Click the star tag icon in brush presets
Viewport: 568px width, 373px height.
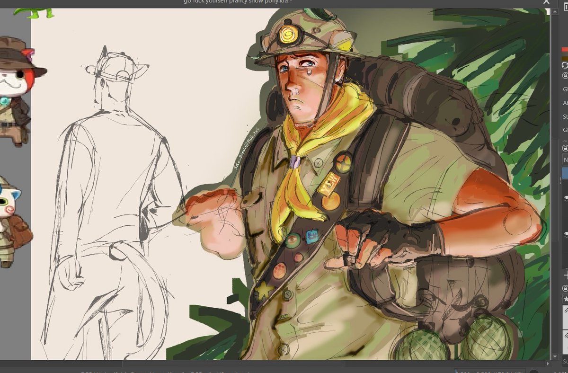[566, 299]
